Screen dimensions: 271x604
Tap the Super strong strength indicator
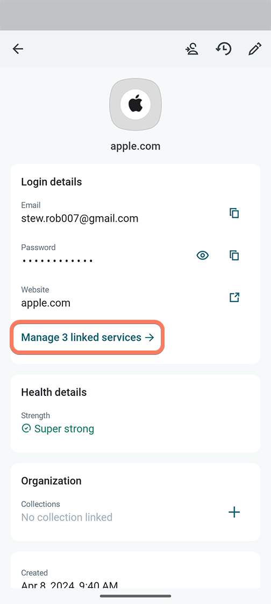58,429
